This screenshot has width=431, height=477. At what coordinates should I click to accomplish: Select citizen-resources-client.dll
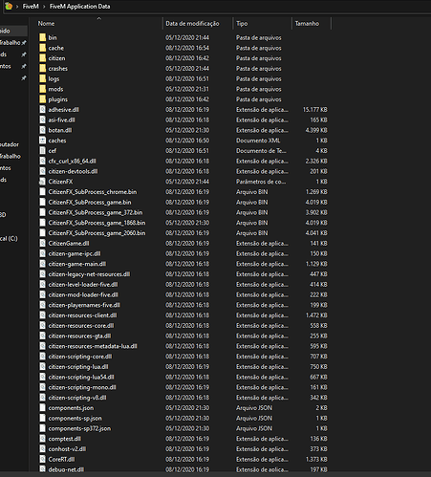(82, 315)
